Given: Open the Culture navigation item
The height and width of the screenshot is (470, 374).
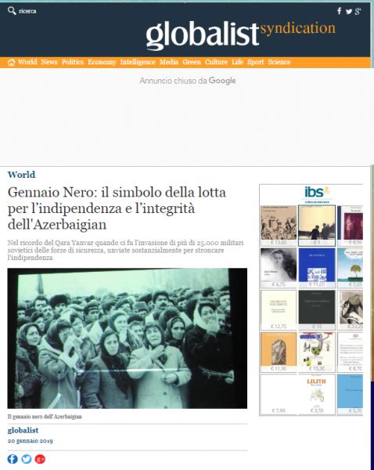Looking at the screenshot, I should coord(216,62).
